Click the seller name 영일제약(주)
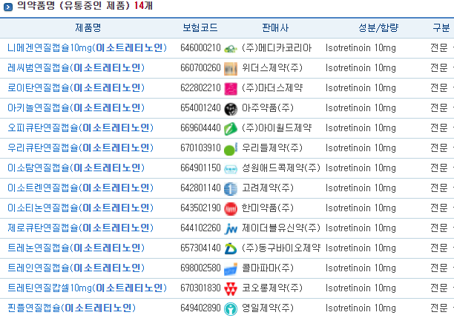454x318 pixels. click(268, 308)
